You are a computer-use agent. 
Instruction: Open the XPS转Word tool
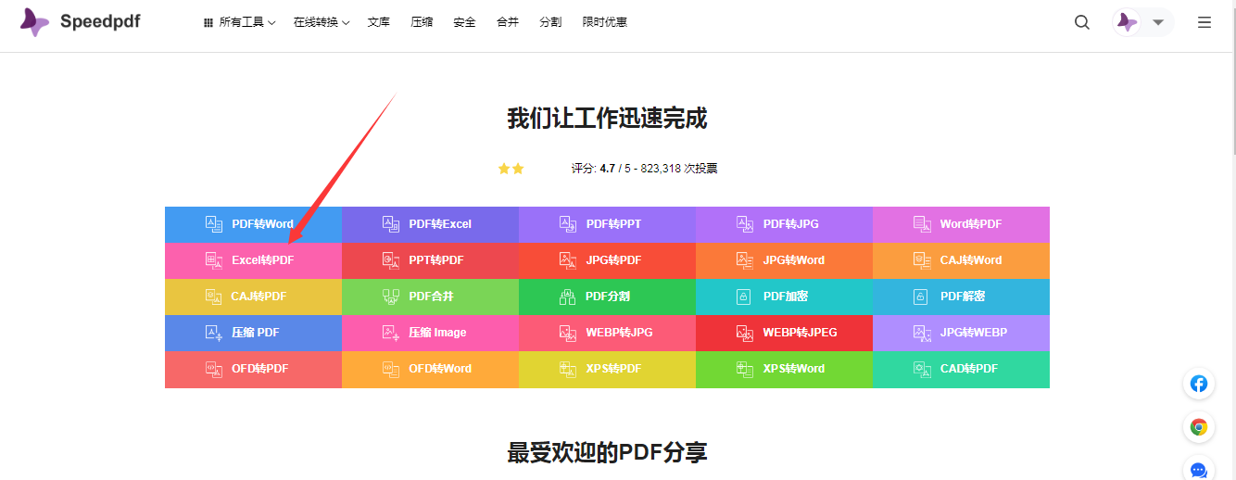(784, 369)
